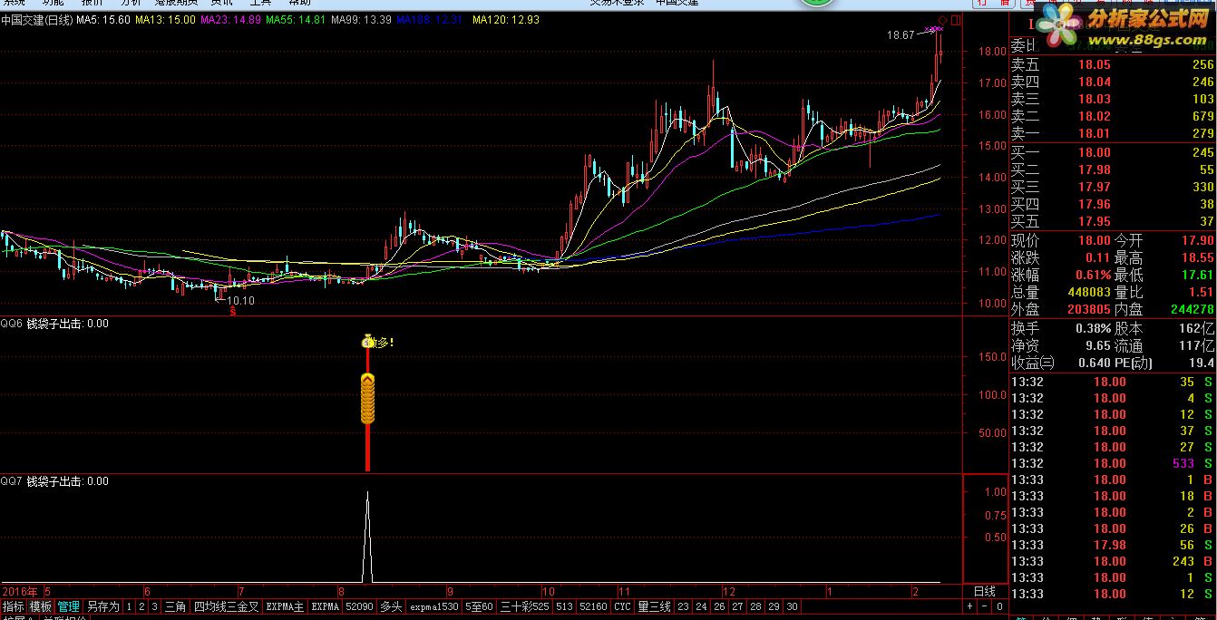Select the 52090 template

[359, 606]
